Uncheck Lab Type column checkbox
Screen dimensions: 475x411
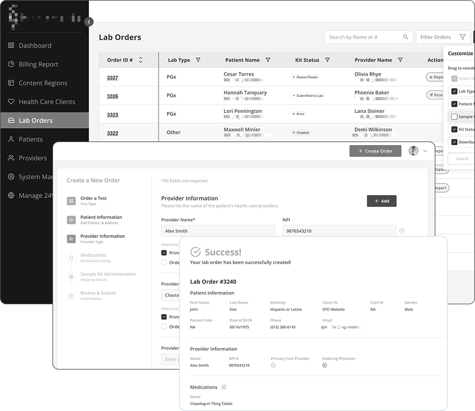[x=454, y=91]
